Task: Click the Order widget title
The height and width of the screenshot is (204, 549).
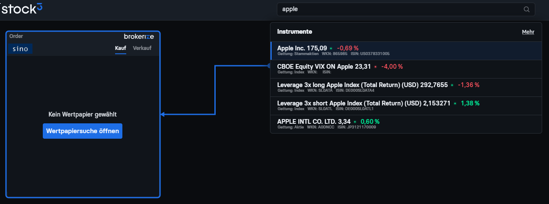Action: click(16, 36)
